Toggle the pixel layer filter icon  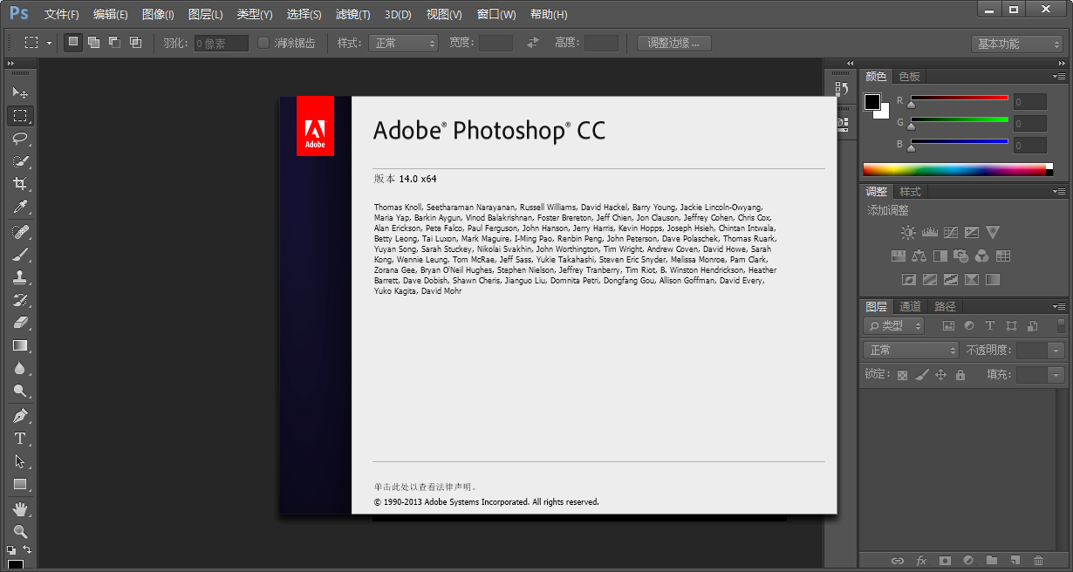coord(948,326)
